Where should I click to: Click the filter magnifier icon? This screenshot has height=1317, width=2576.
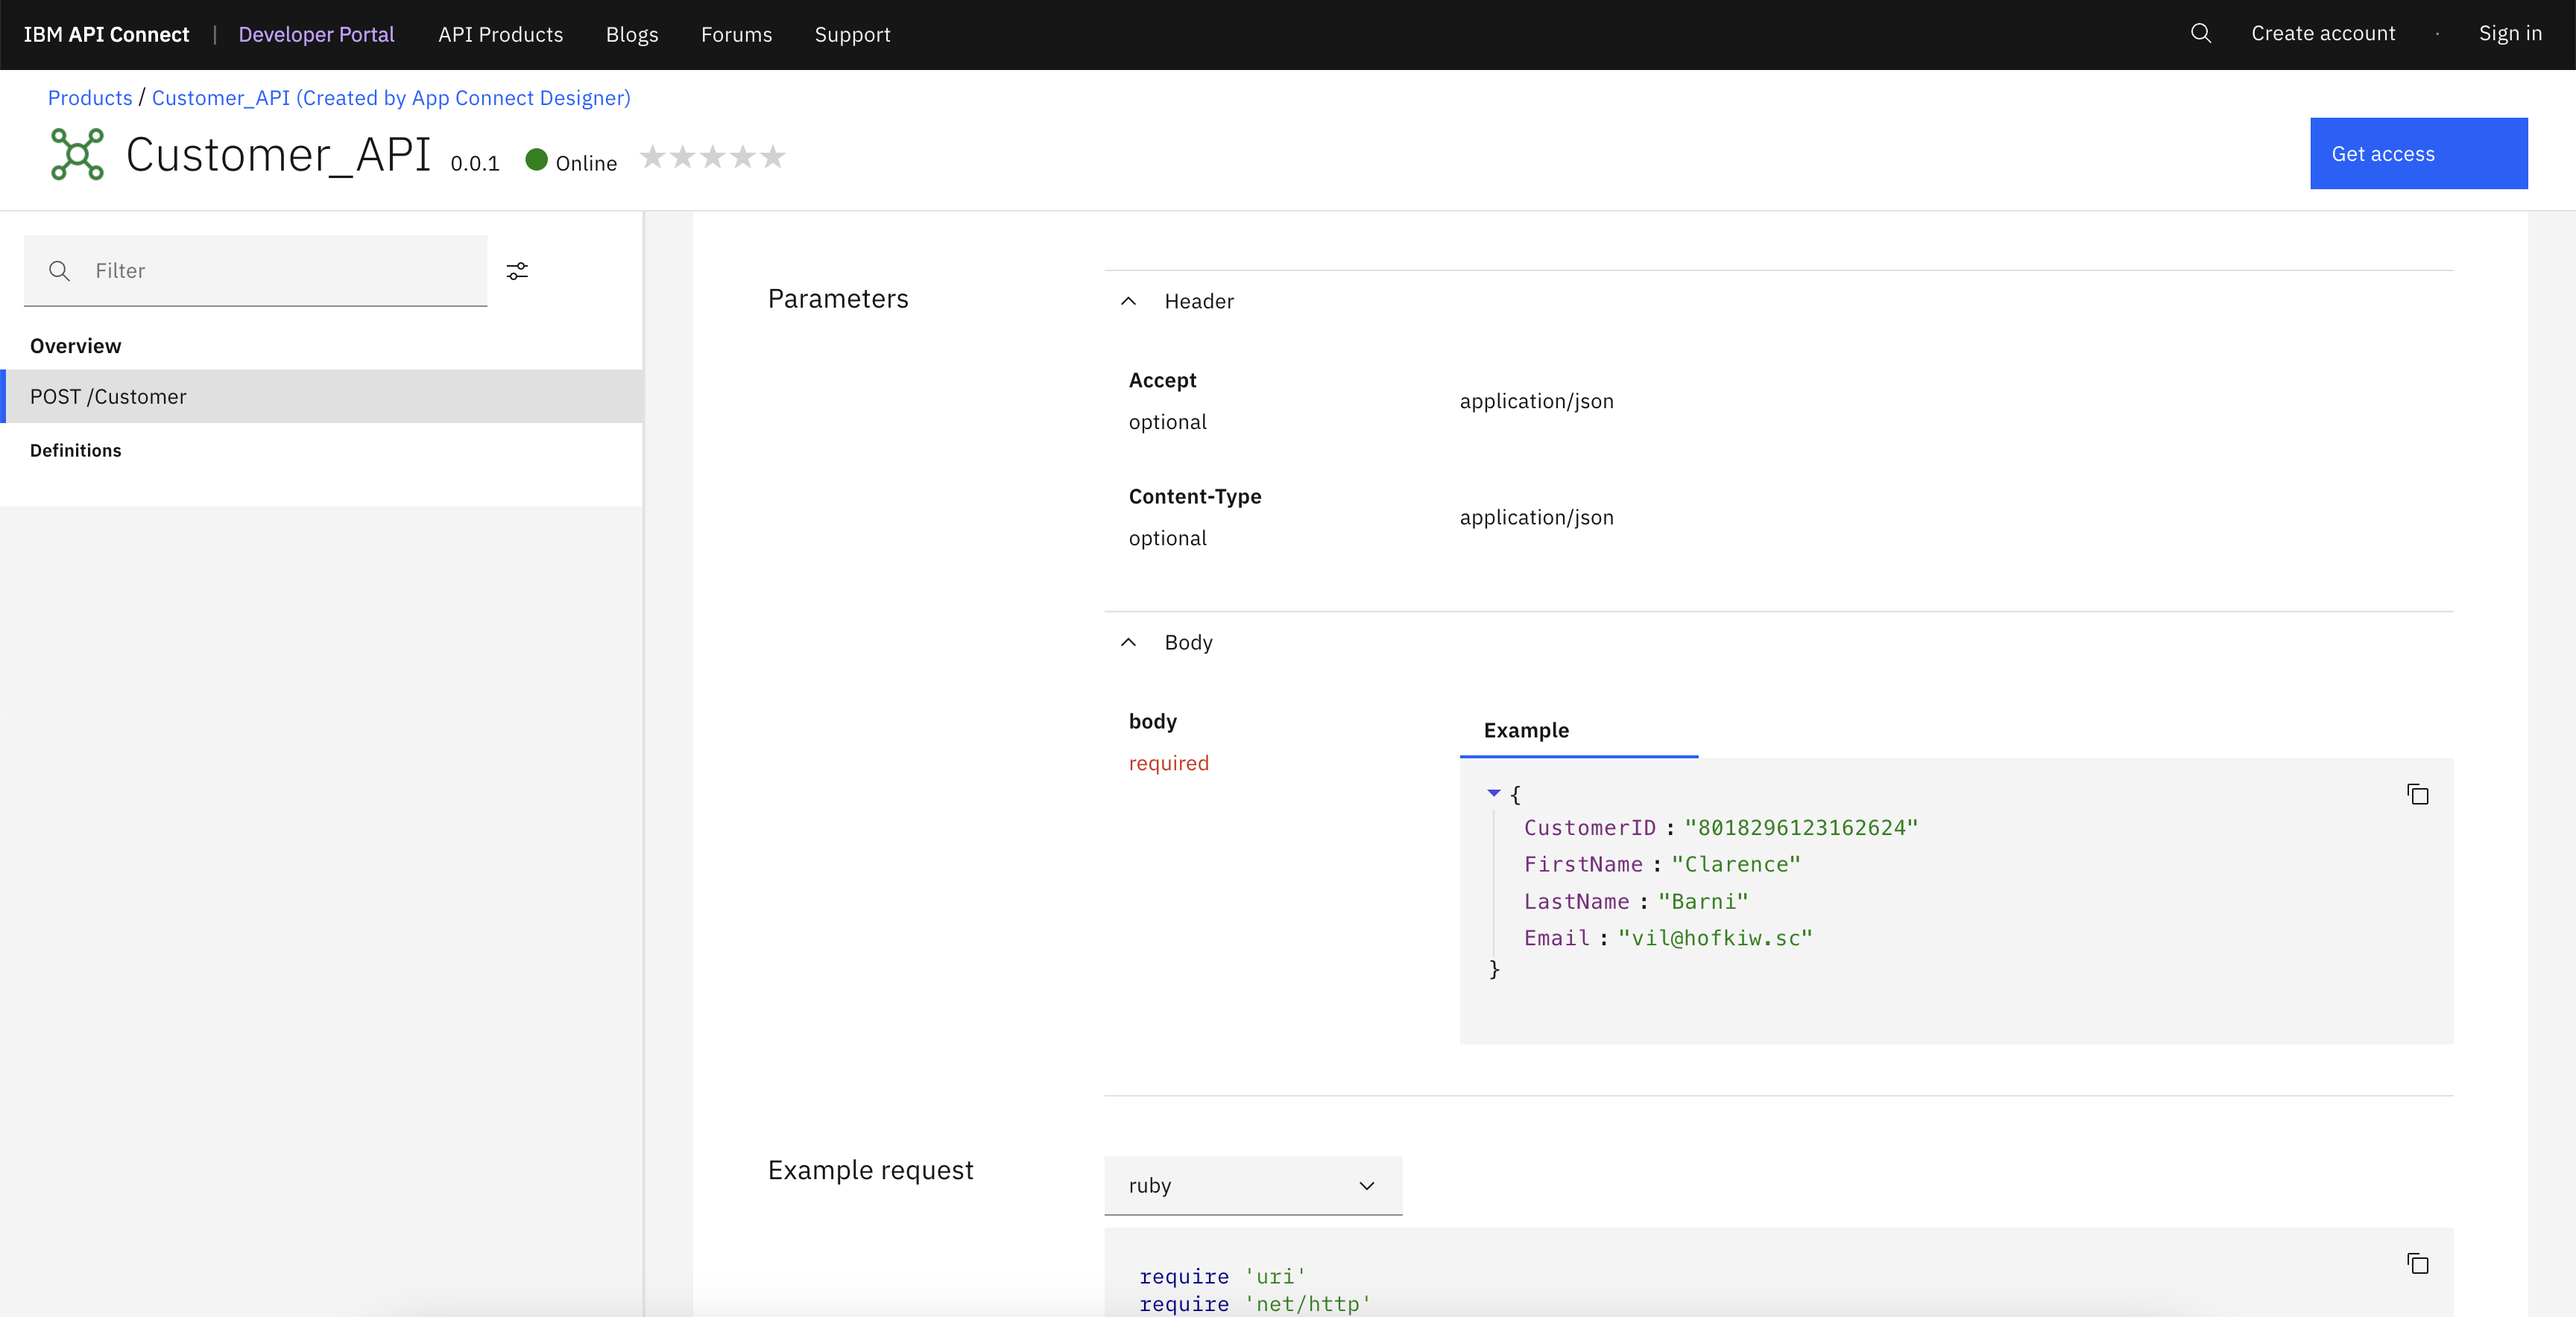pyautogui.click(x=60, y=271)
